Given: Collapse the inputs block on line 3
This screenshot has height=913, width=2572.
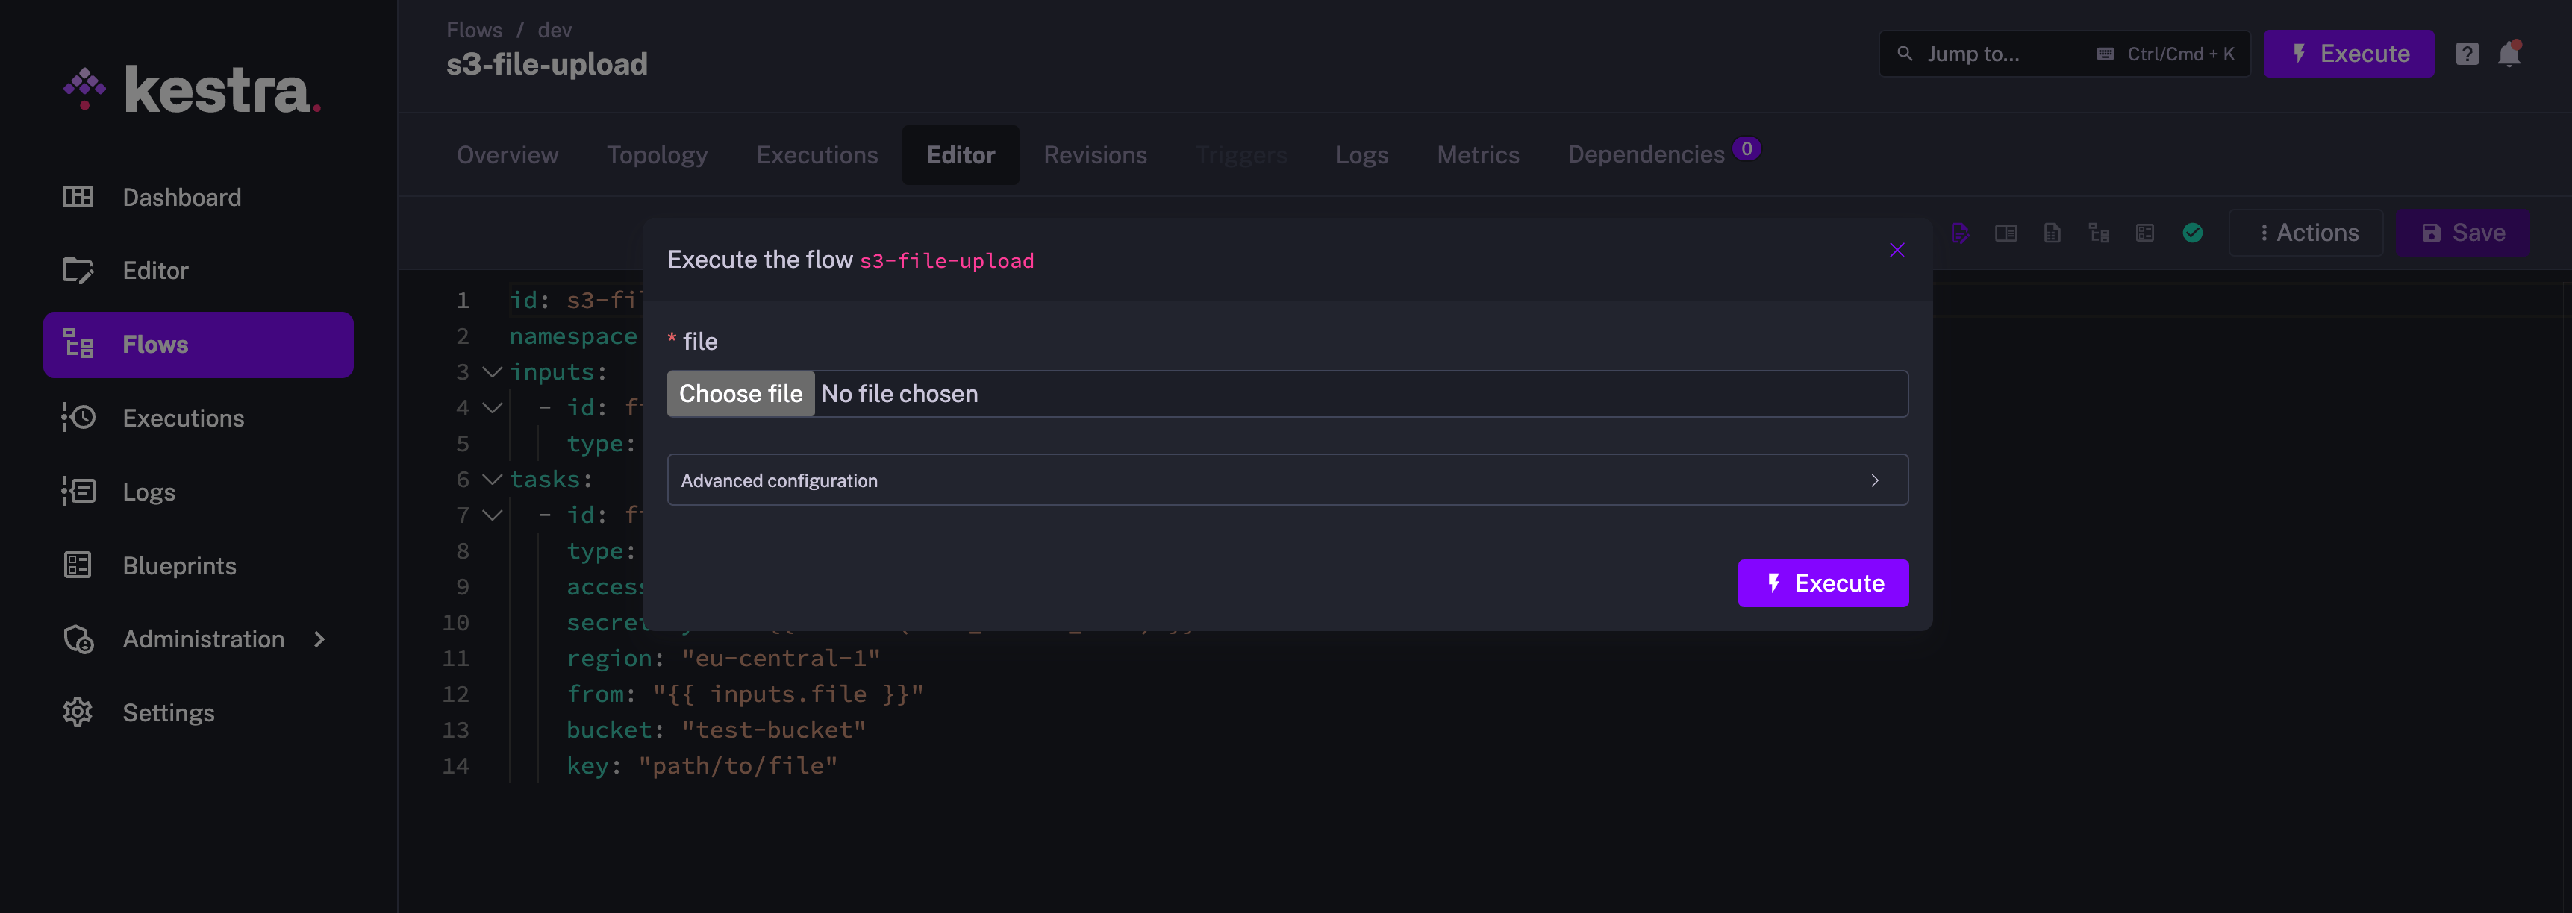Looking at the screenshot, I should pos(491,372).
